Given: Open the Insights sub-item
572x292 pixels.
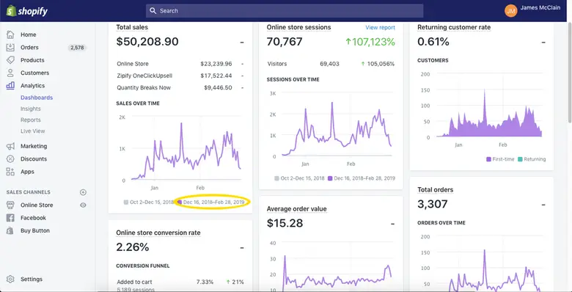Looking at the screenshot, I should click(31, 109).
